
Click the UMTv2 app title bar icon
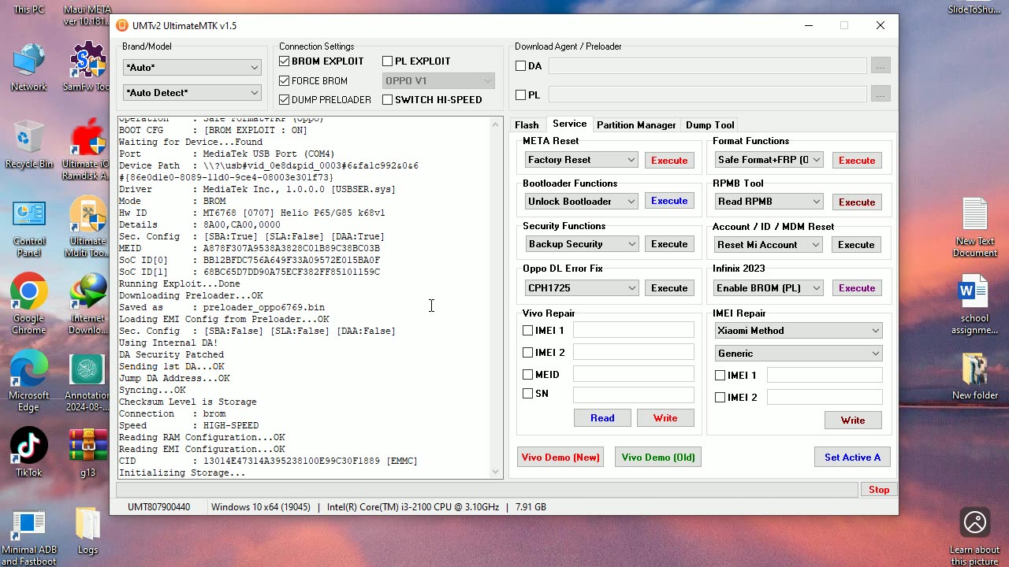121,25
